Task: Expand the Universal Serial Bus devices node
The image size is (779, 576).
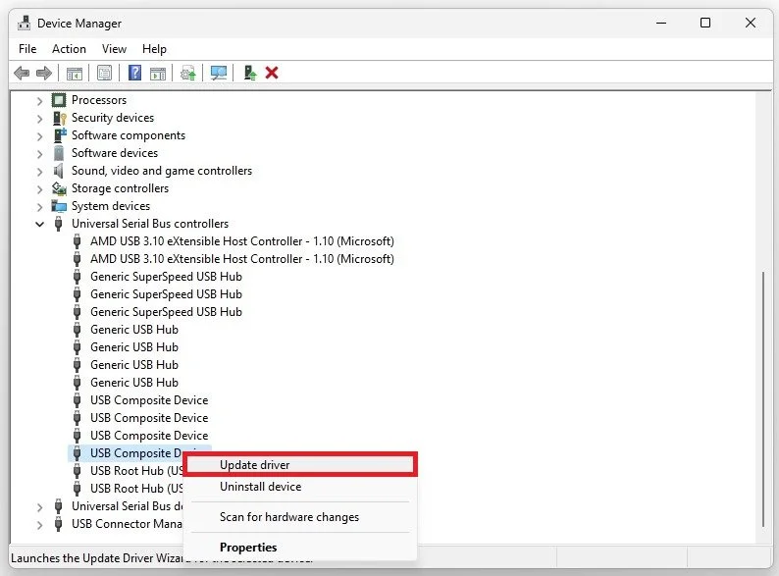Action: 40,507
